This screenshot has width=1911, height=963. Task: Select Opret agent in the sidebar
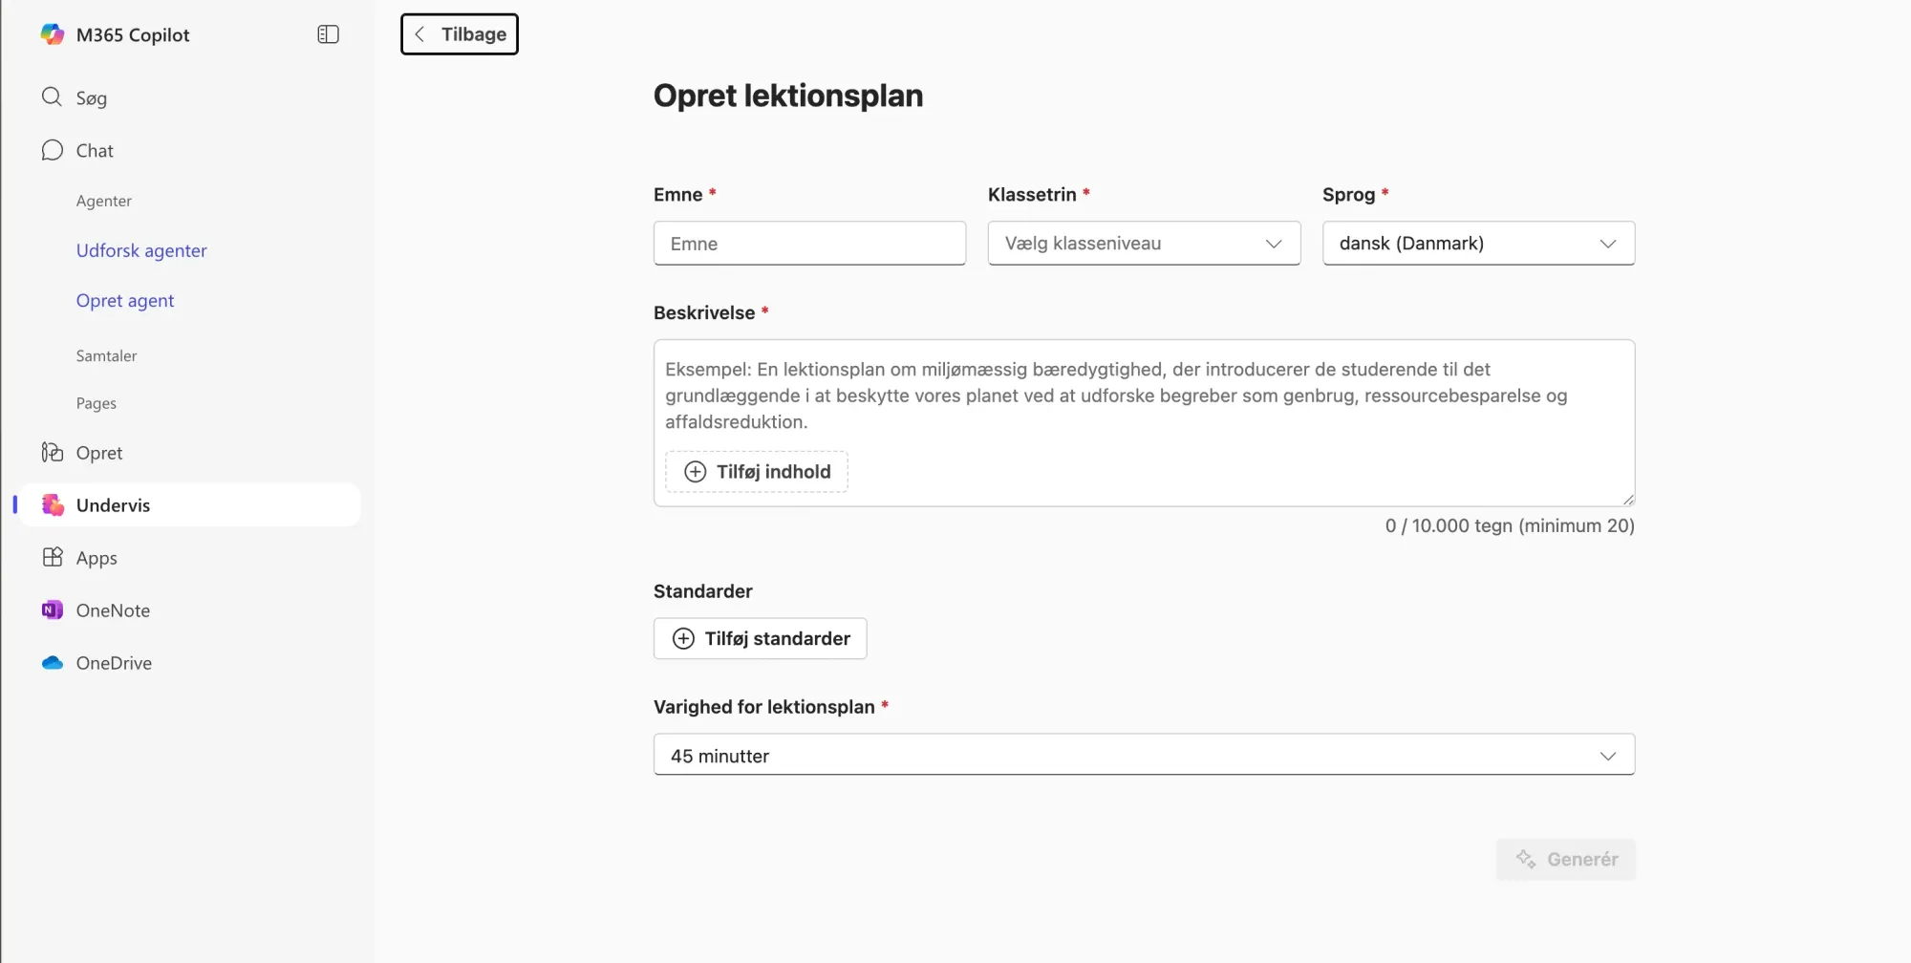[x=125, y=301]
